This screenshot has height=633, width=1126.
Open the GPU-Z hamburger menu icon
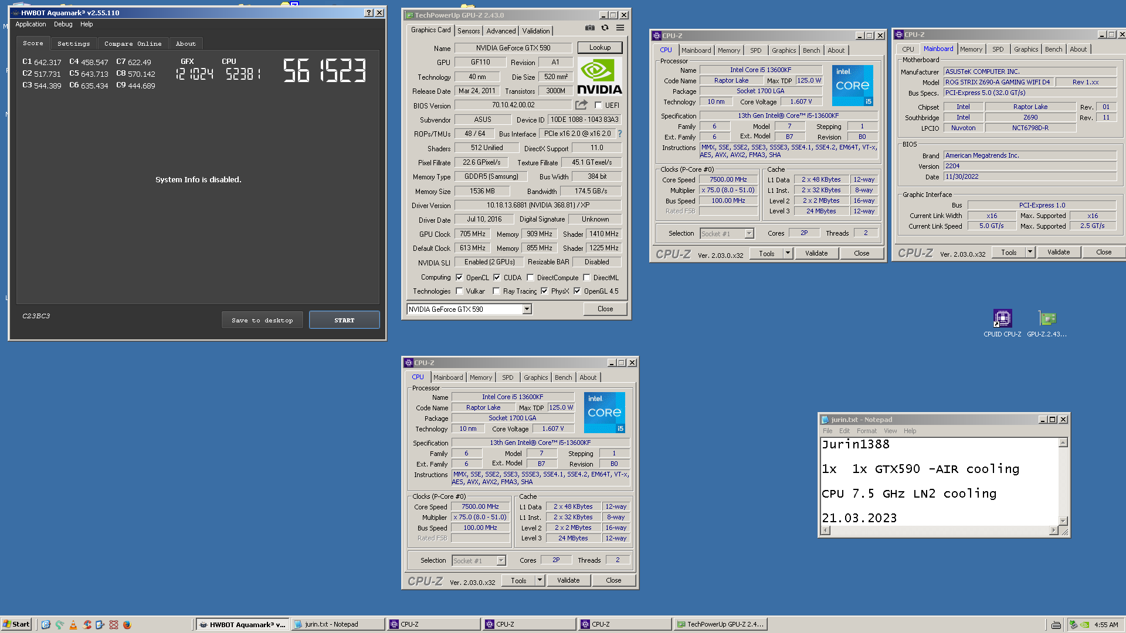pos(620,28)
